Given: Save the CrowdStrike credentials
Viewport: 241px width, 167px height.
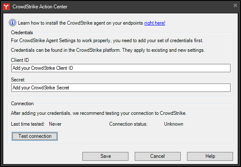Looking at the screenshot, I should pos(105,156).
